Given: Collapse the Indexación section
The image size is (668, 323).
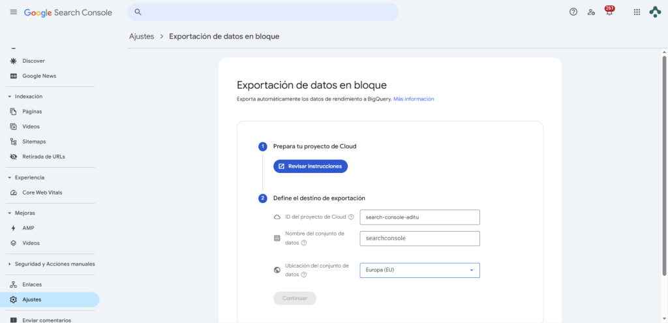Looking at the screenshot, I should [10, 97].
